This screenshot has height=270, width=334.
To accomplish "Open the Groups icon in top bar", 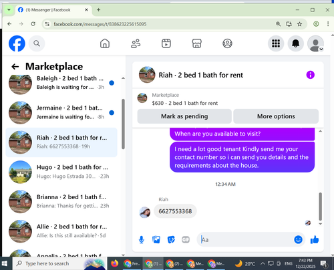I will click(227, 43).
